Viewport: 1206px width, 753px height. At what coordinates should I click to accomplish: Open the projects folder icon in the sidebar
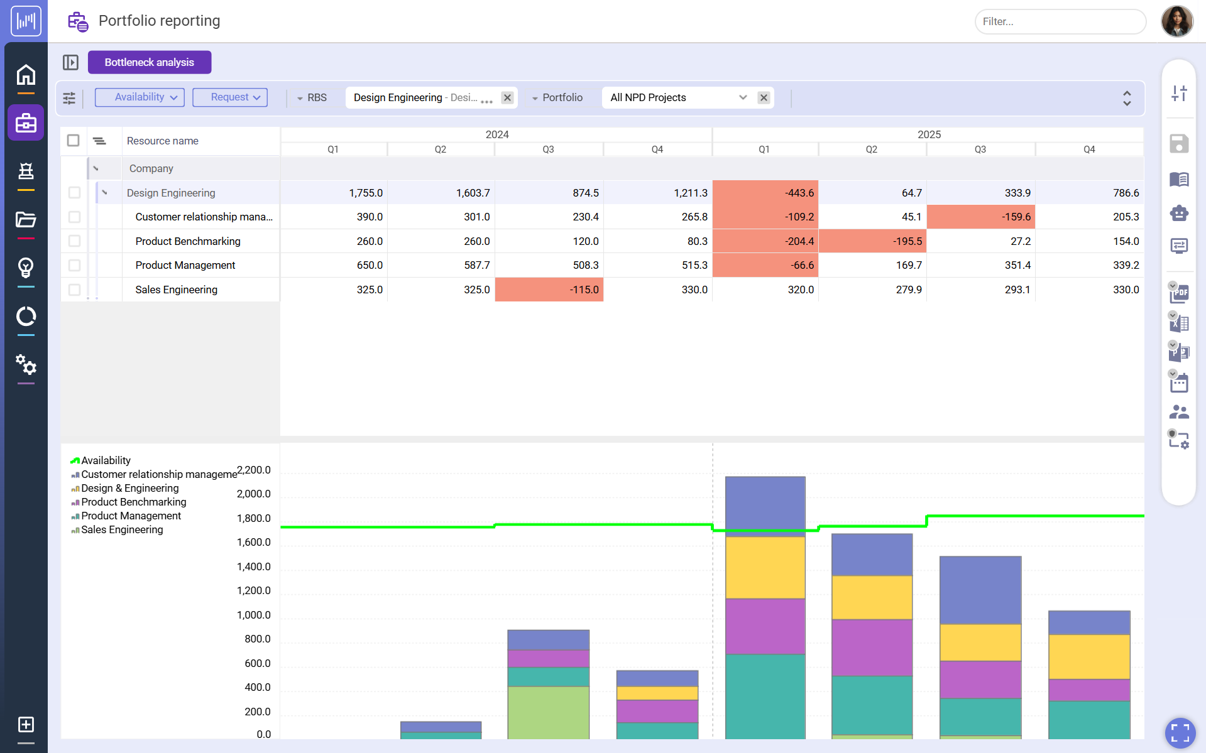tap(26, 220)
